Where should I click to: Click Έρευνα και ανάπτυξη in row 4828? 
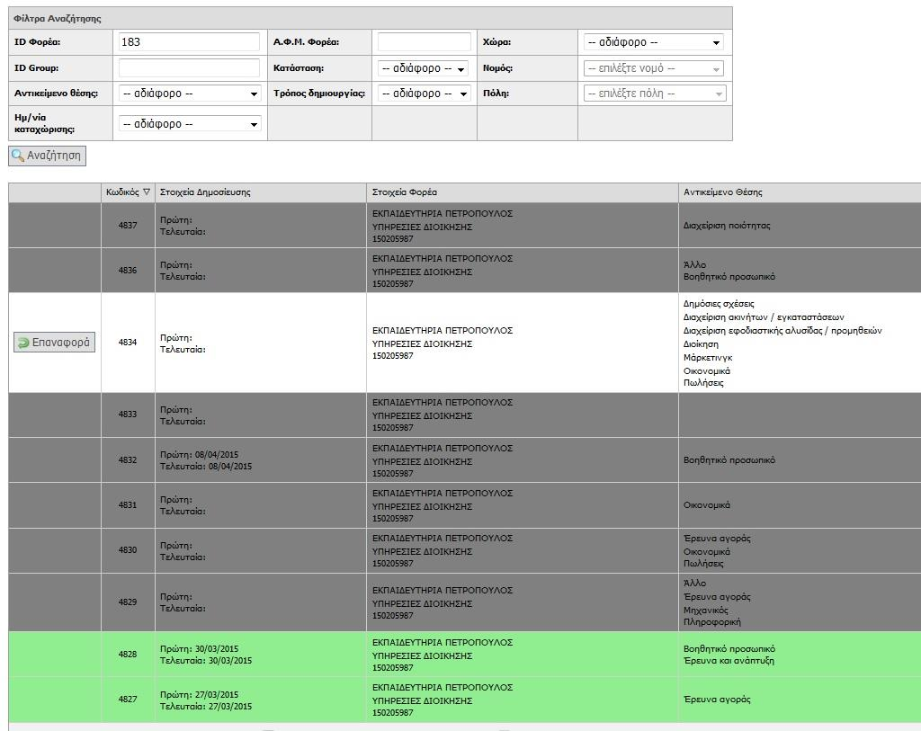pos(729,661)
